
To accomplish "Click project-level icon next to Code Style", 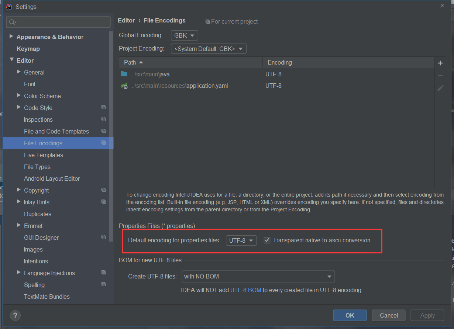I will (x=103, y=107).
